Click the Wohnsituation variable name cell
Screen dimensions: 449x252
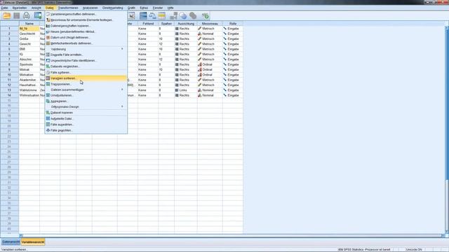29,95
